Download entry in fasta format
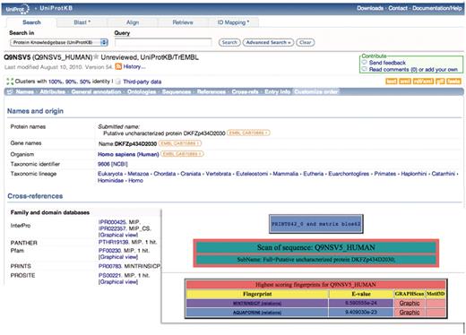Screen dimensions: 466x335 [453, 82]
